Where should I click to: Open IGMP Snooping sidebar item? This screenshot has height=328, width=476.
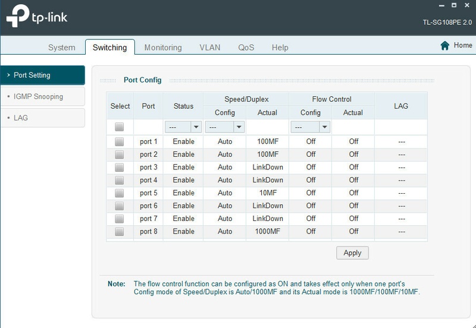pyautogui.click(x=42, y=96)
